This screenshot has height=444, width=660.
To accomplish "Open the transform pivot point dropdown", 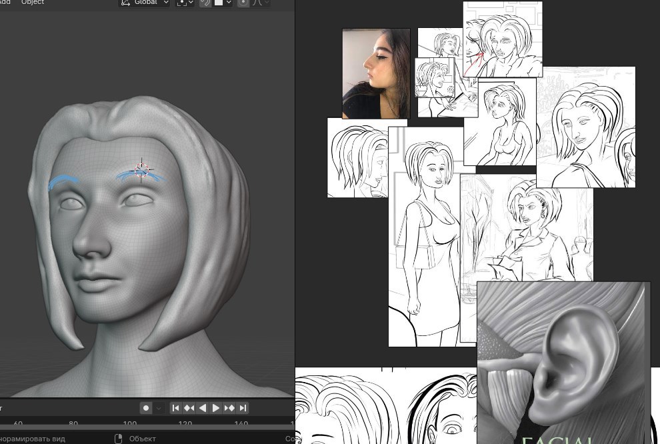I will tap(185, 3).
